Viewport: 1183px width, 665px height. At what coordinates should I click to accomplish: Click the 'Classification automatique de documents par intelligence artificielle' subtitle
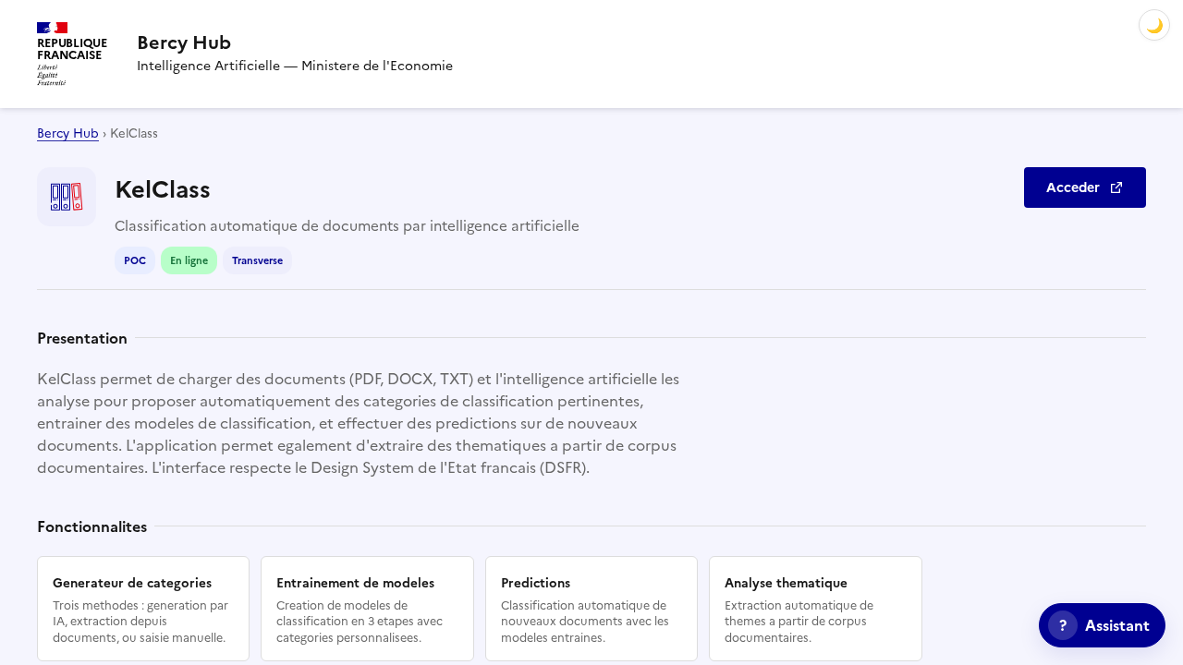tap(347, 225)
